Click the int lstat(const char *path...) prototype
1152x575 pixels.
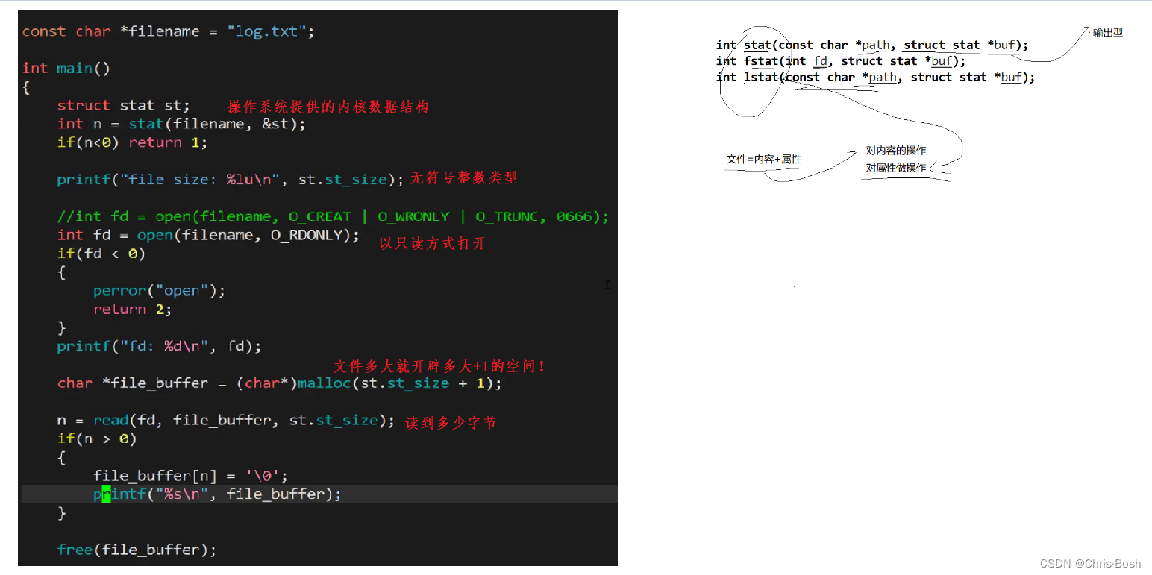pos(876,77)
